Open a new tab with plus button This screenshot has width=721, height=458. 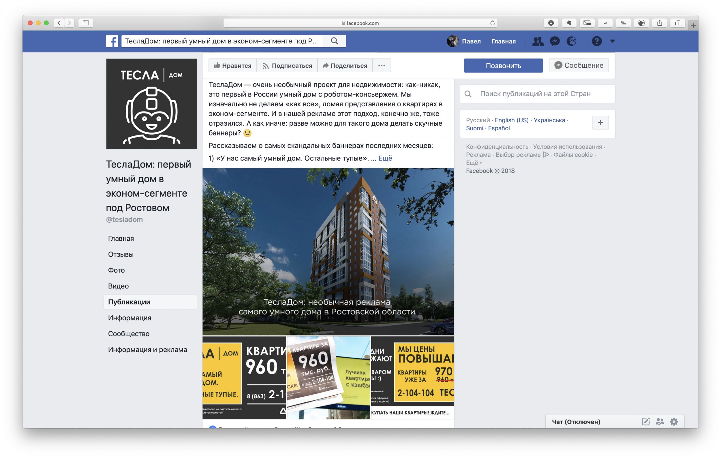[x=693, y=25]
